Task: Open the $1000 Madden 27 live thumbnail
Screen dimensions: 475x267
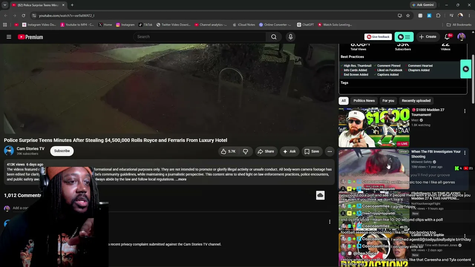Action: pos(374,127)
